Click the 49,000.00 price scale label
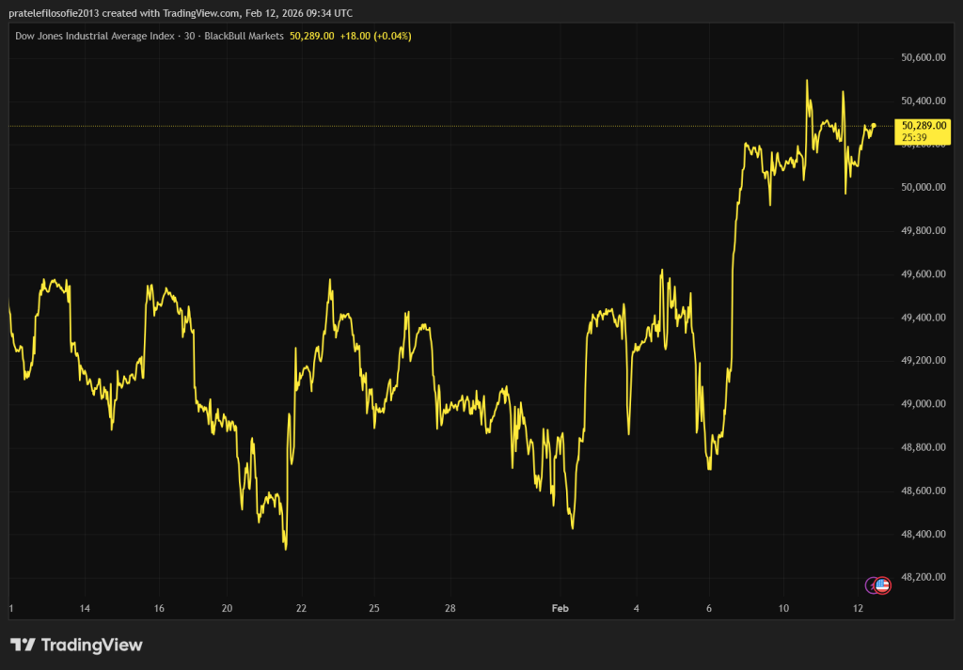The width and height of the screenshot is (963, 670). pos(922,404)
